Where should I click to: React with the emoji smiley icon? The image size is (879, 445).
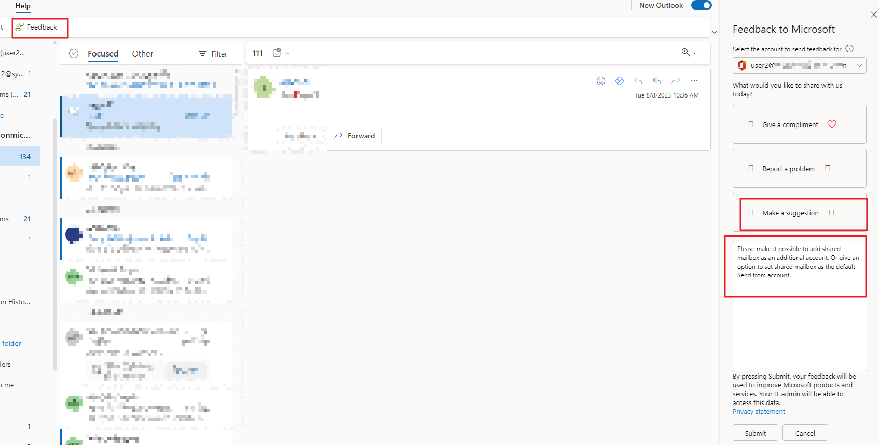tap(601, 80)
